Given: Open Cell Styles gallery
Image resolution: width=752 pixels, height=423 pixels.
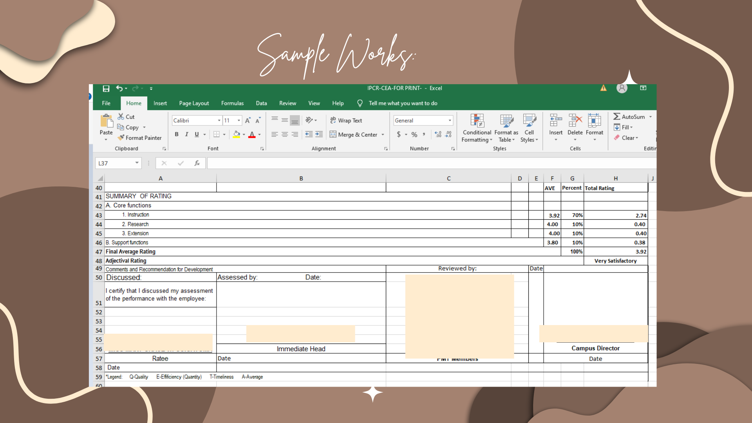Looking at the screenshot, I should (x=529, y=128).
